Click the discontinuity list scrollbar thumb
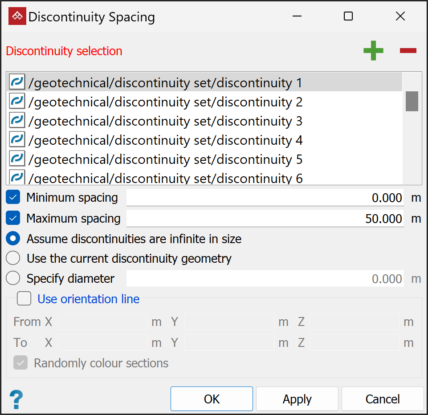 click(x=412, y=101)
